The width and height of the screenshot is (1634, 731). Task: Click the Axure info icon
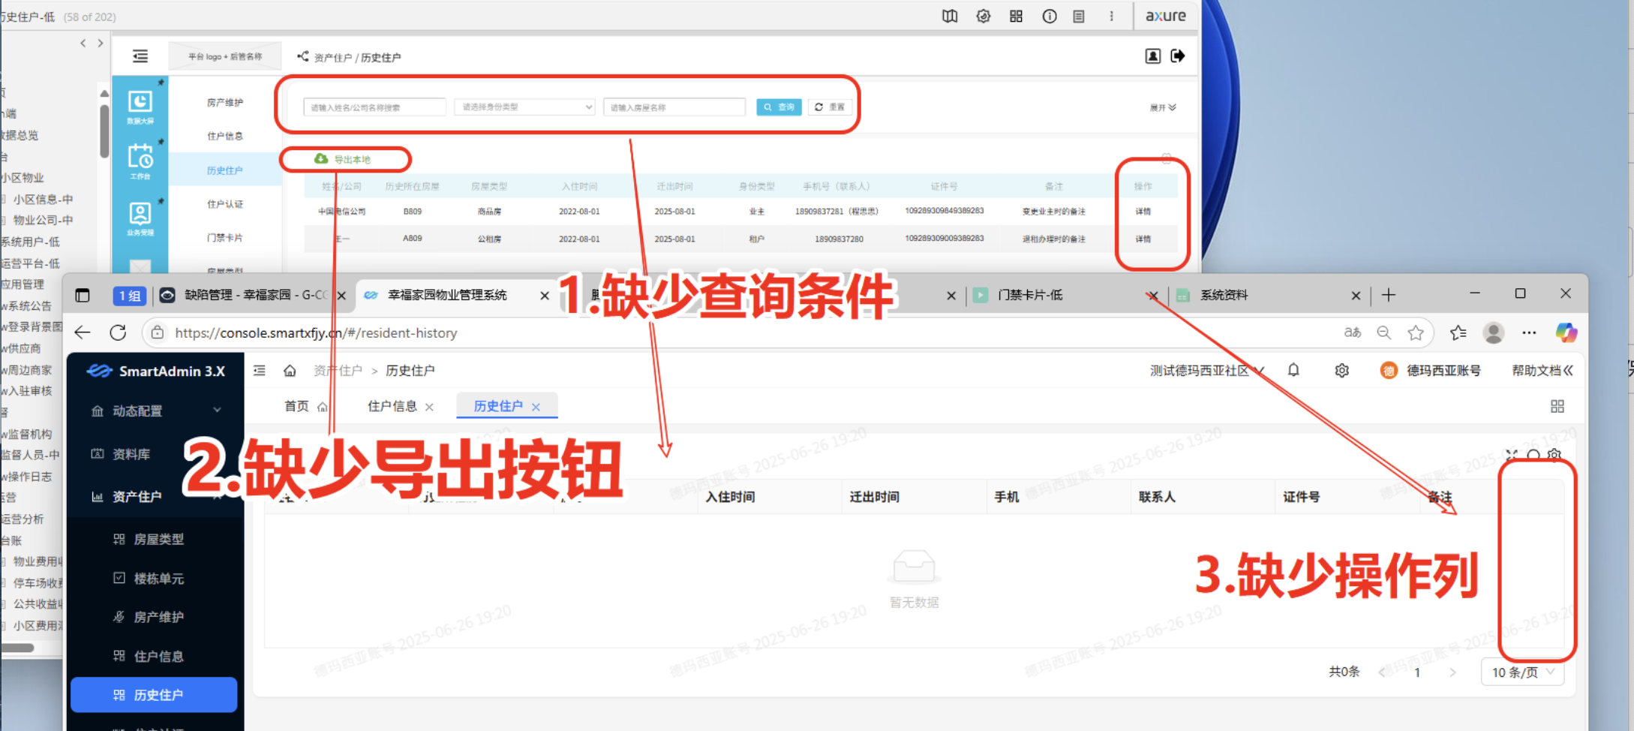pyautogui.click(x=1049, y=17)
